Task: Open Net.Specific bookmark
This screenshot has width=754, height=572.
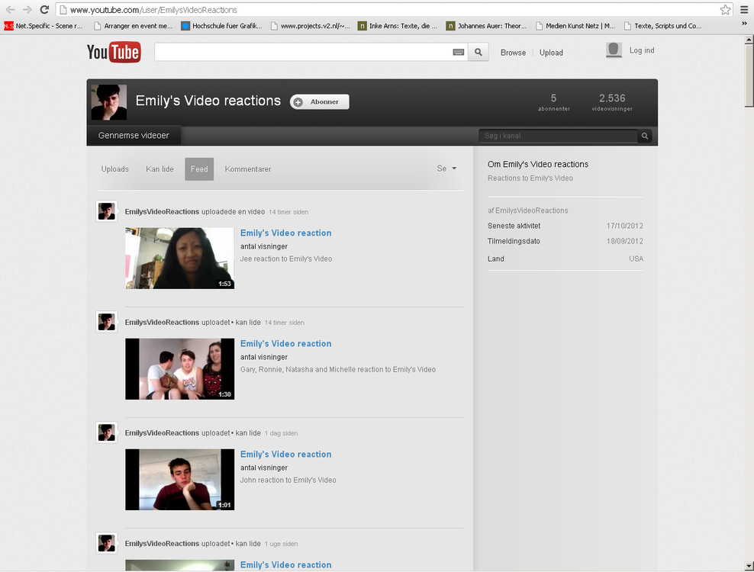Action: tap(43, 26)
